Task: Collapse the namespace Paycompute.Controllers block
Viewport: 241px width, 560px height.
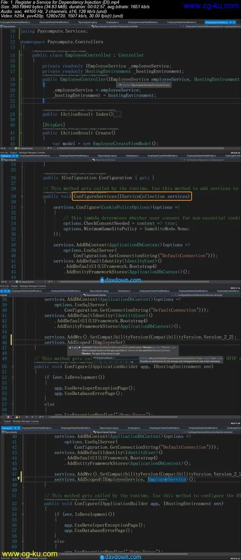Action: (x=22, y=42)
